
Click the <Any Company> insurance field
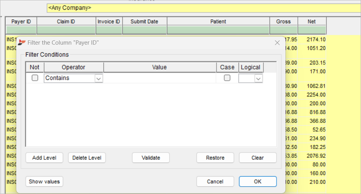pyautogui.click(x=204, y=8)
